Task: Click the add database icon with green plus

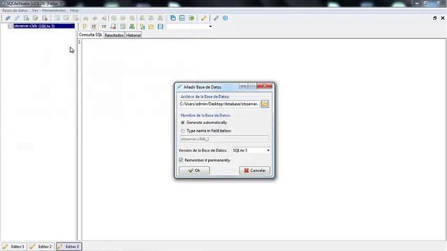Action: [x=27, y=18]
